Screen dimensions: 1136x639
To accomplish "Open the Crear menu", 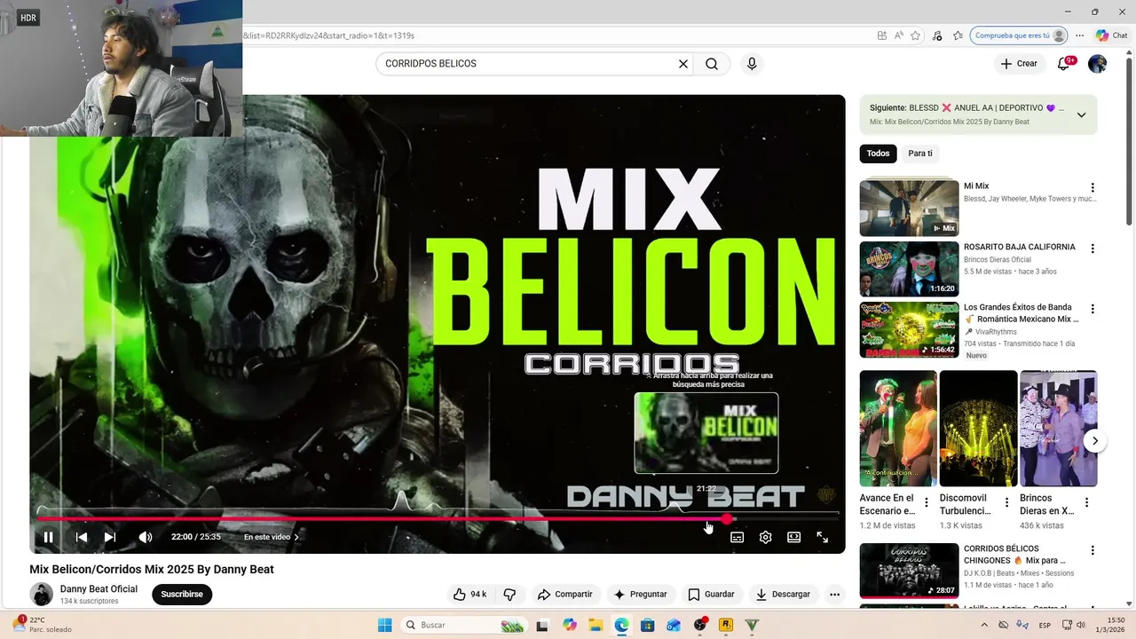I will (x=1019, y=64).
